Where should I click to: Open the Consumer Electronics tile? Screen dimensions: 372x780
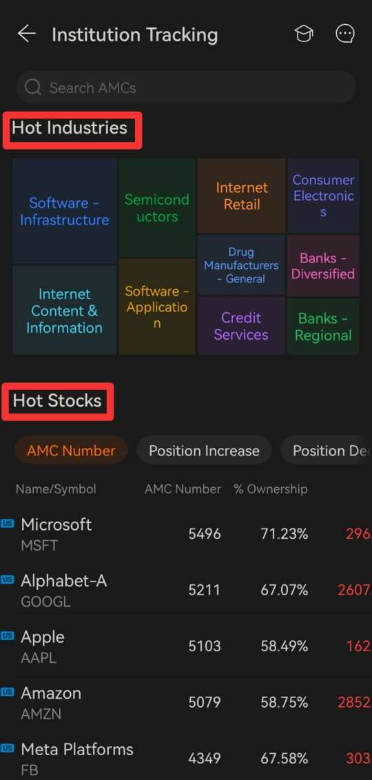click(323, 196)
